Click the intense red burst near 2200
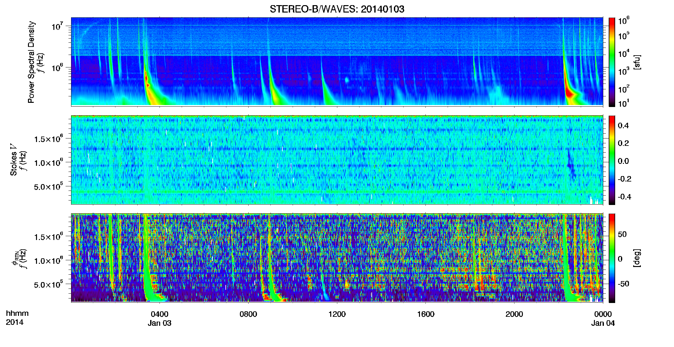This screenshot has height=347, width=674. (x=570, y=94)
